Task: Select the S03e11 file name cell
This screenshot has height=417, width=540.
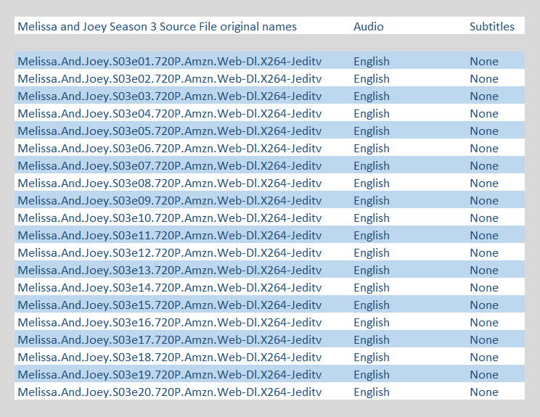Action: coord(170,236)
